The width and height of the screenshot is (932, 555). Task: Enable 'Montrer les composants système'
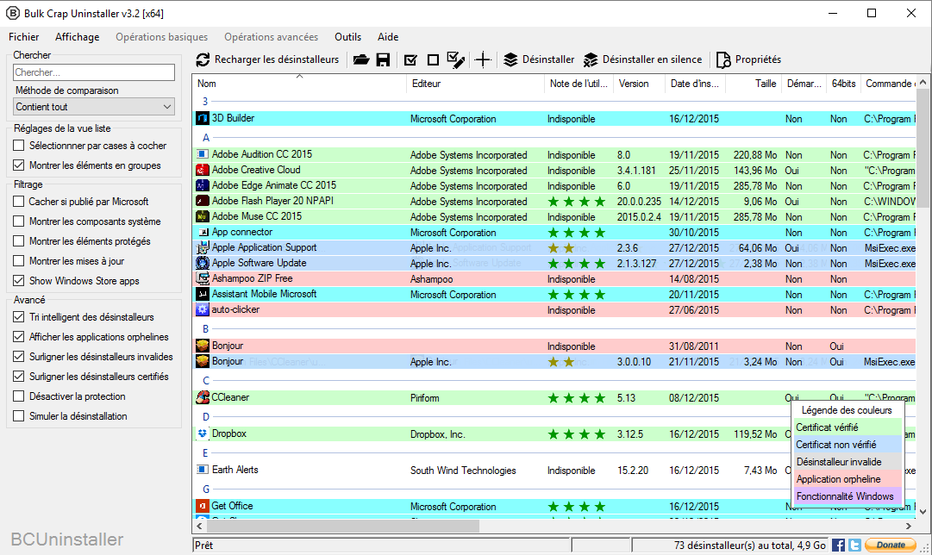pyautogui.click(x=19, y=221)
